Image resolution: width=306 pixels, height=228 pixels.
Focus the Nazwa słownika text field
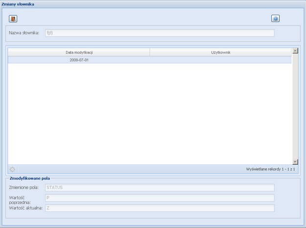pyautogui.click(x=159, y=33)
